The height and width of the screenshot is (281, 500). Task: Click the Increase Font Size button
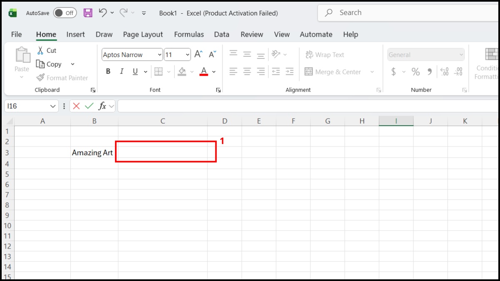pos(198,54)
